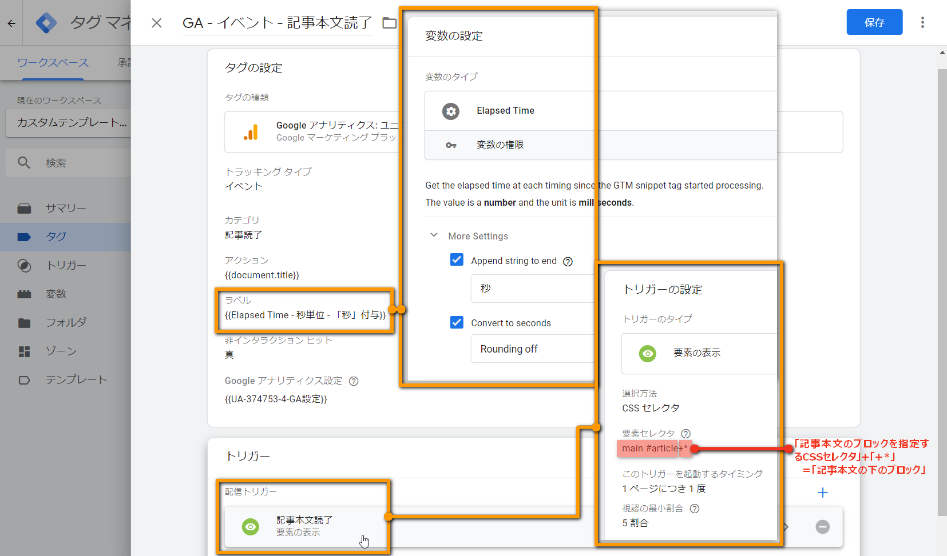The width and height of the screenshot is (947, 556).
Task: Click the green eye icon for 要素の表示 trigger type
Action: point(648,354)
